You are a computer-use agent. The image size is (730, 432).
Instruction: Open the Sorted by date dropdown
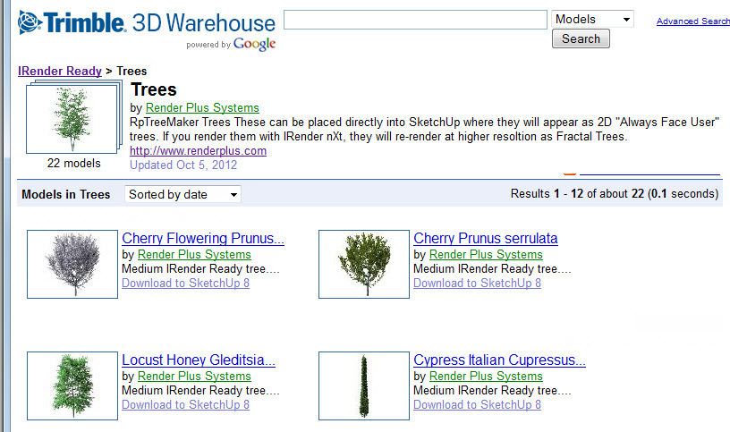pos(182,194)
